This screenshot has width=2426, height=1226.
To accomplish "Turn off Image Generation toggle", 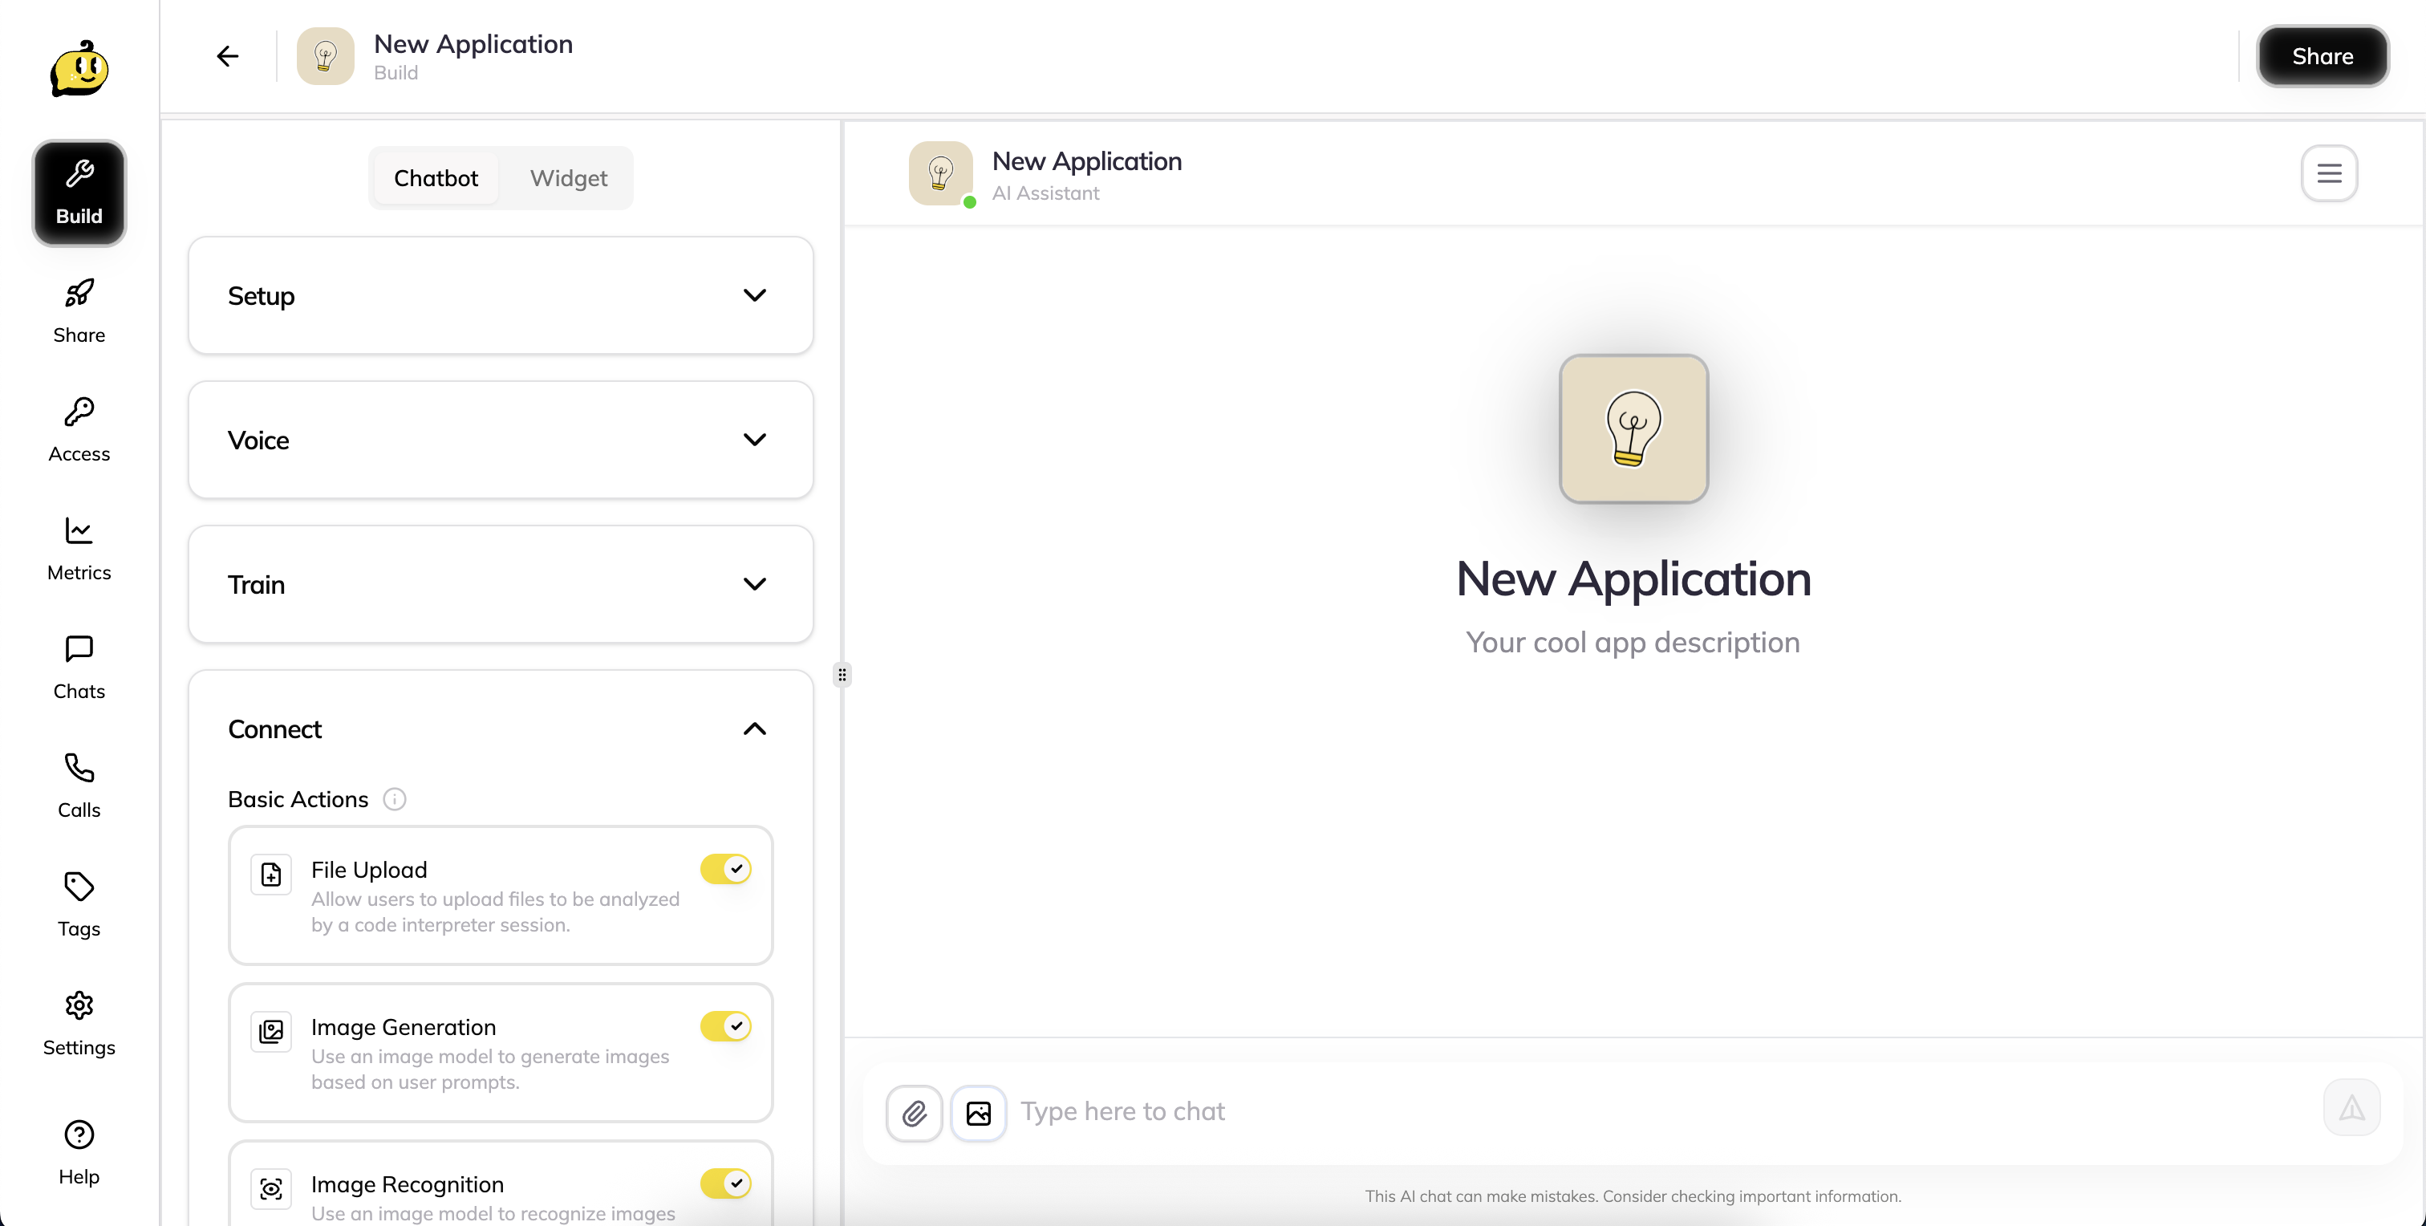I will (x=725, y=1026).
